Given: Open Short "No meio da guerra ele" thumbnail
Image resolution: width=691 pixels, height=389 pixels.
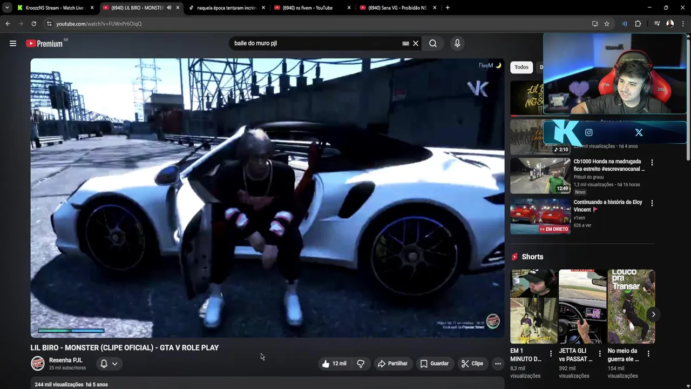Looking at the screenshot, I should pos(631,306).
